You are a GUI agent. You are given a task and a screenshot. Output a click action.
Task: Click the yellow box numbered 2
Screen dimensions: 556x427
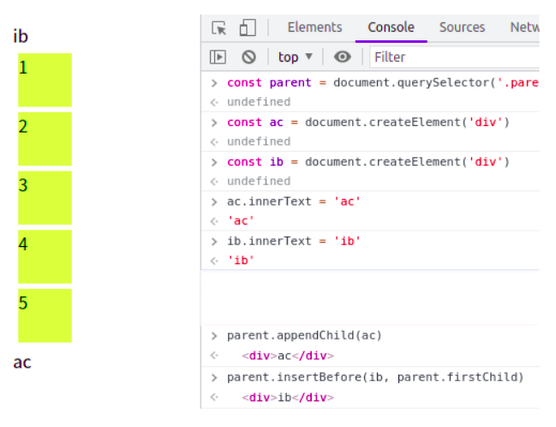(45, 139)
